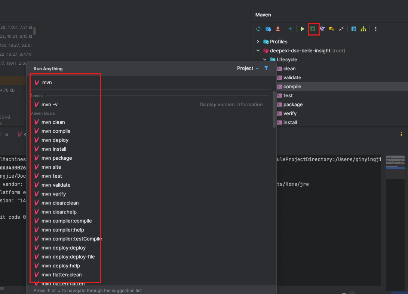Toggle Maven Offline Mode
The image size is (408, 294).
click(322, 29)
